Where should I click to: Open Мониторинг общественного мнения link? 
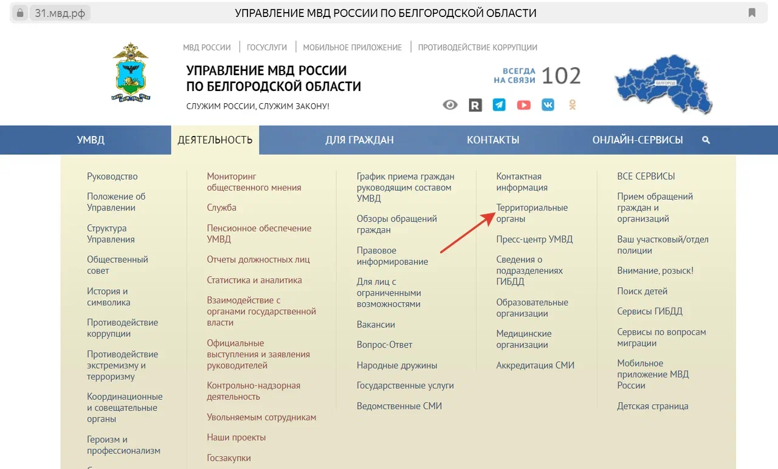tap(254, 182)
